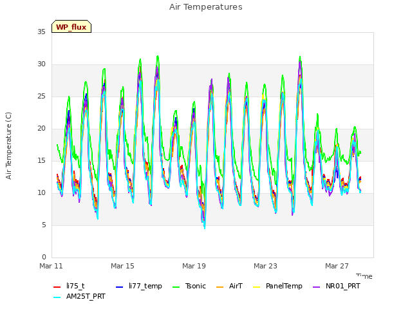
Task: Click the Mar 27 x-axis tick label
Action: pyautogui.click(x=337, y=266)
